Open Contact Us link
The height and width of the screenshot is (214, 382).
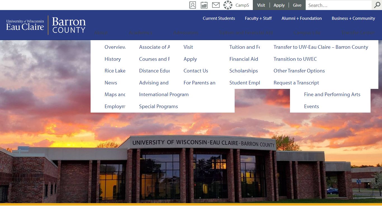(196, 71)
